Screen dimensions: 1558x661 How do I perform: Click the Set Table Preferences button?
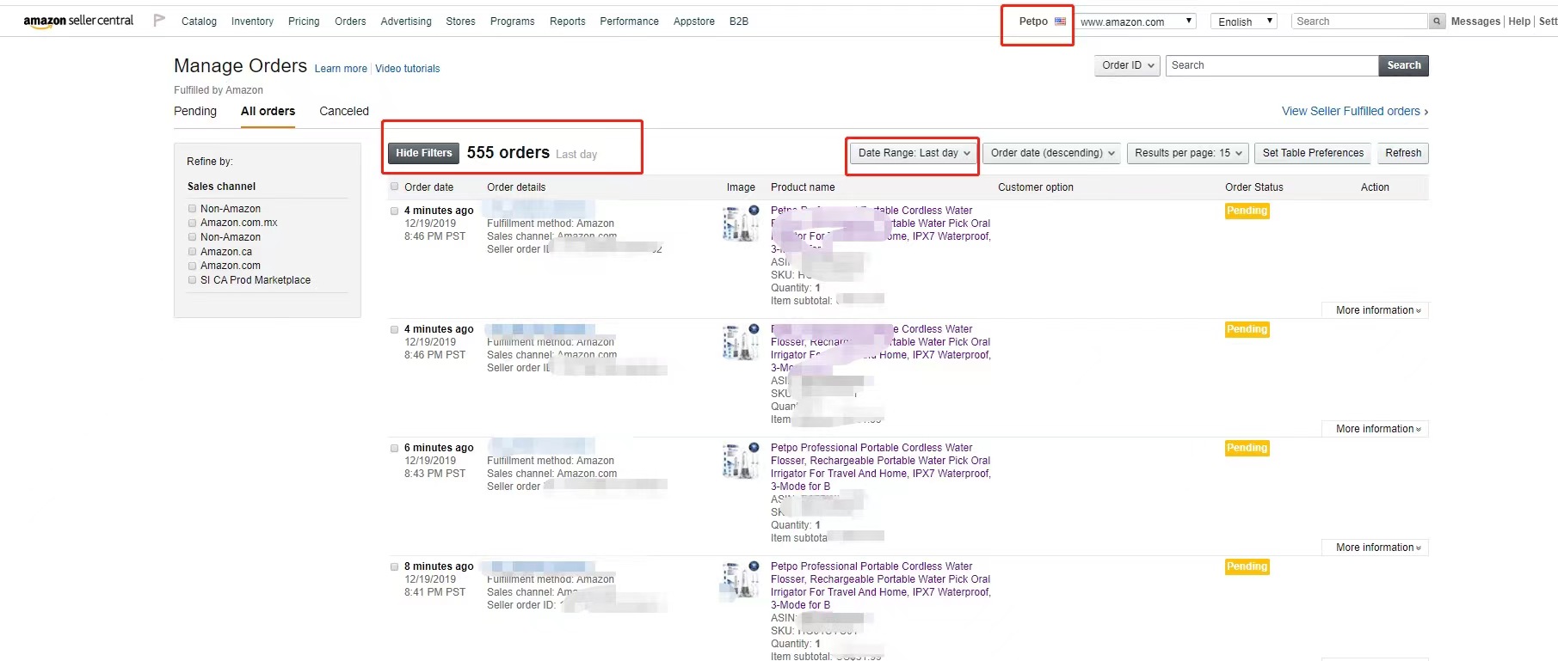tap(1313, 153)
